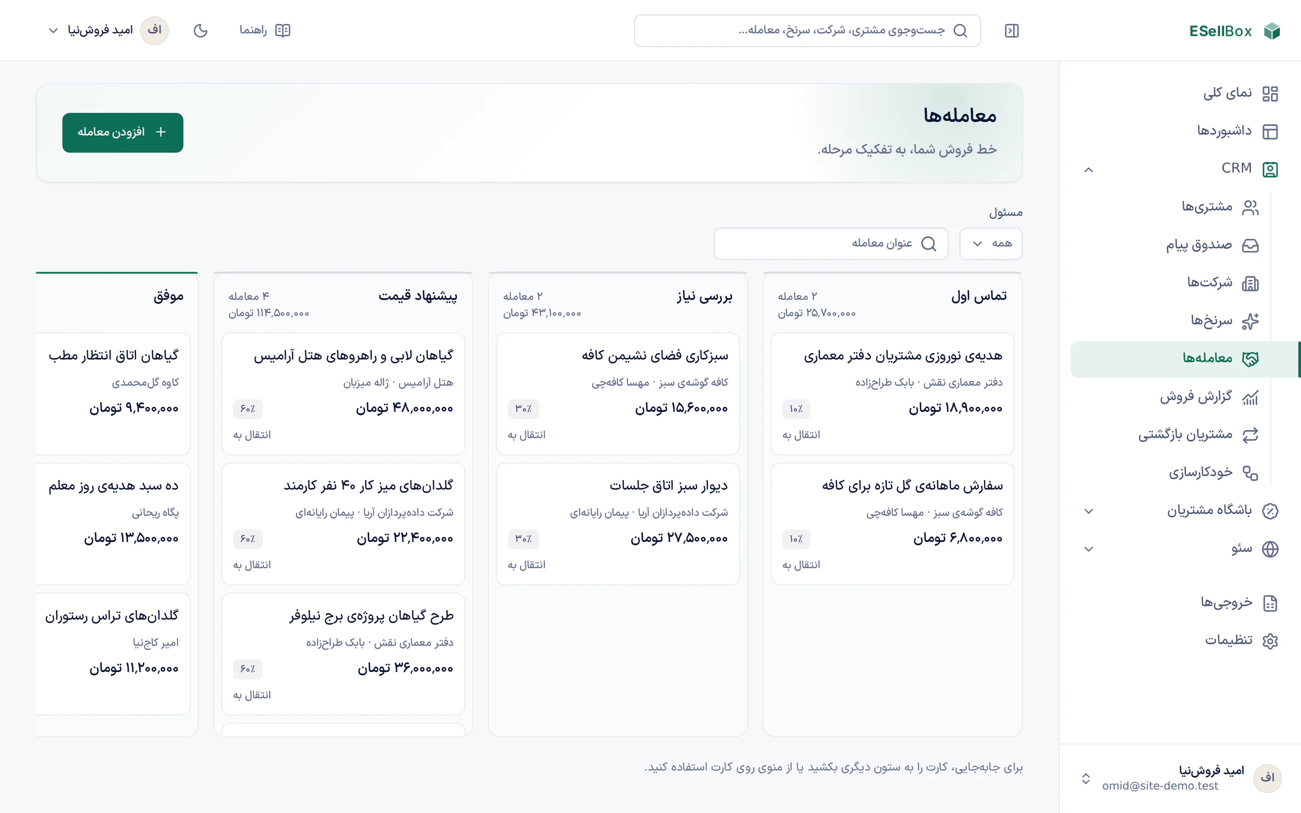Click the معامله‌ها handshake icon
Screen dimensions: 1301x813
[1250, 359]
